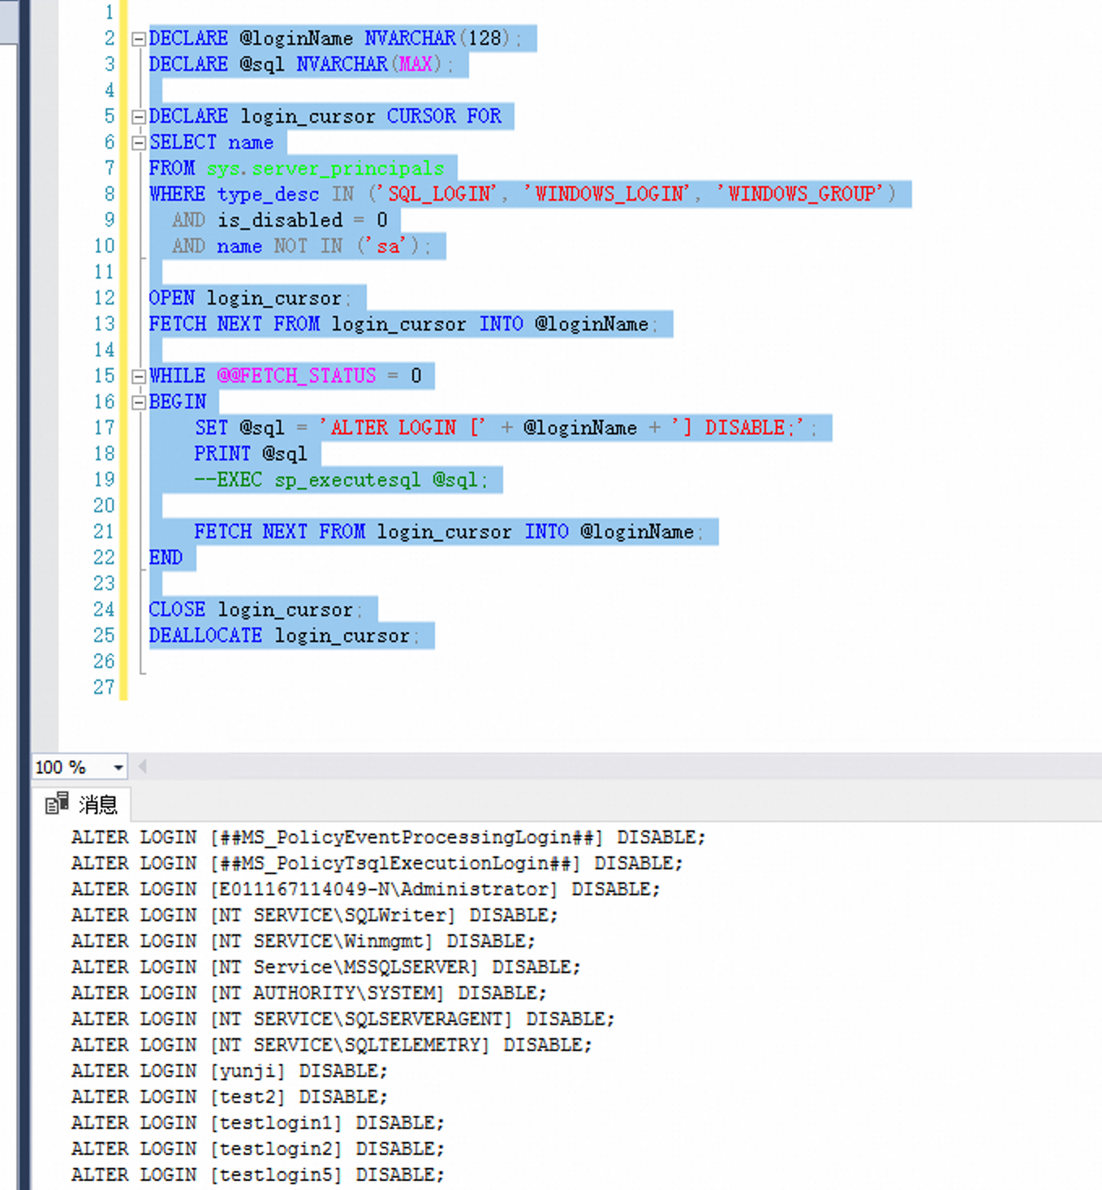This screenshot has height=1190, width=1102.
Task: Select the DEALLOCATE login_cursor statement
Action: point(284,636)
